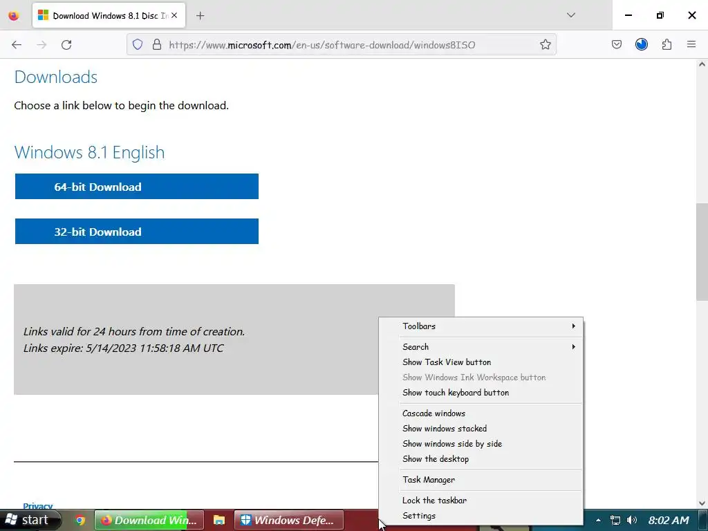Image resolution: width=708 pixels, height=531 pixels.
Task: Show hidden tray icons arrow
Action: (x=598, y=520)
